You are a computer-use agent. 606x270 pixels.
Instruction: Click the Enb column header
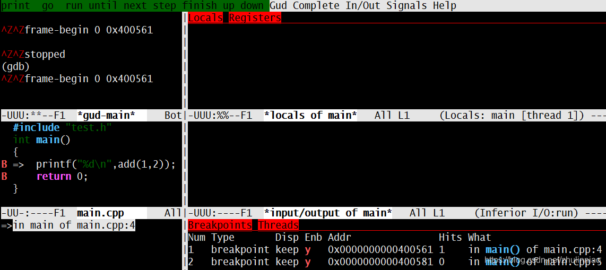coord(313,237)
